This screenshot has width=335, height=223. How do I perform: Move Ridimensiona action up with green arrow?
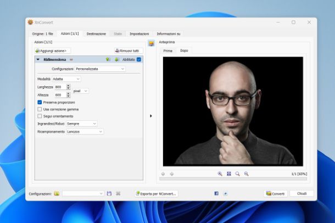108,59
